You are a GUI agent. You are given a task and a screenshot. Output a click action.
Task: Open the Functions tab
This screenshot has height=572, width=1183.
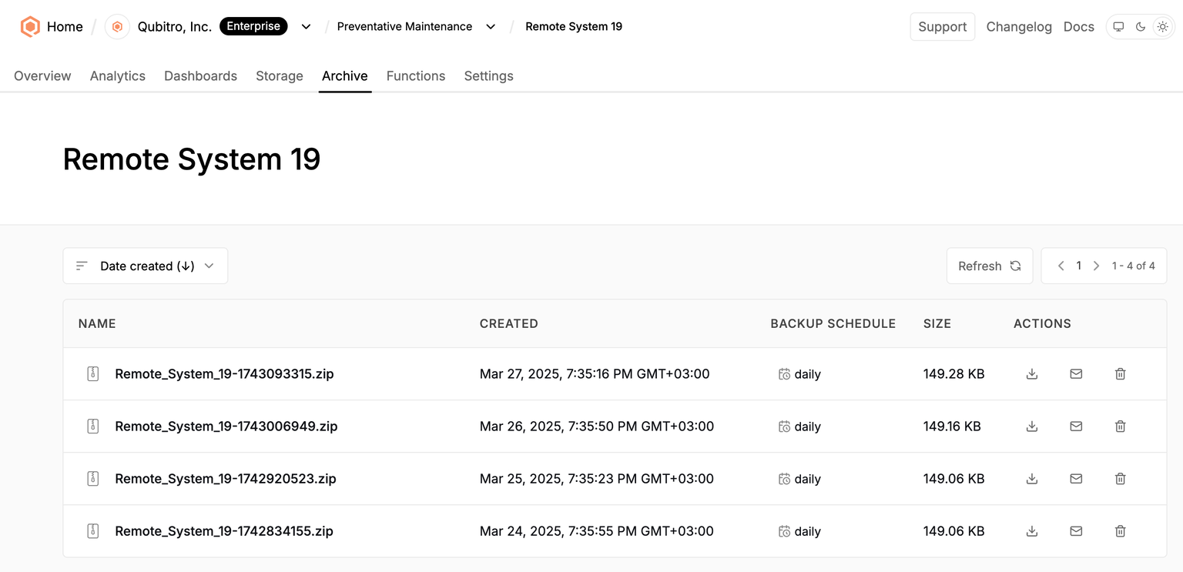coord(416,76)
